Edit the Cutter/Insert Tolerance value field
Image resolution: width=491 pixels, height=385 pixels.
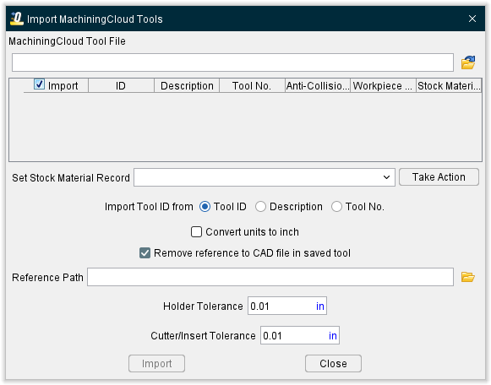pyautogui.click(x=300, y=335)
